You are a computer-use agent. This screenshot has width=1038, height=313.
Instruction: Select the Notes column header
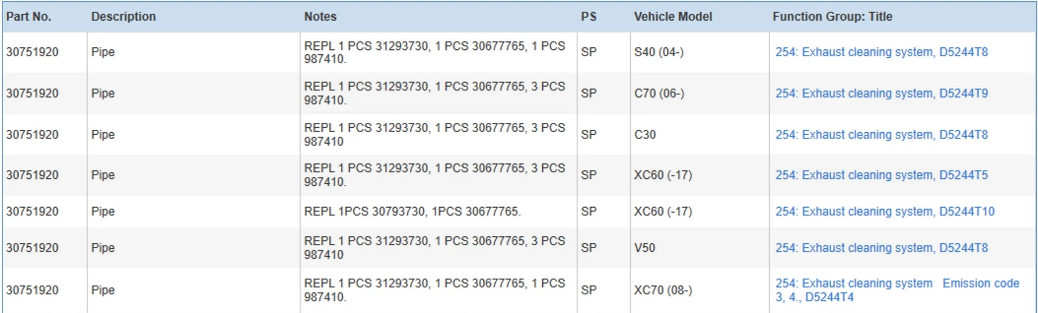(320, 17)
